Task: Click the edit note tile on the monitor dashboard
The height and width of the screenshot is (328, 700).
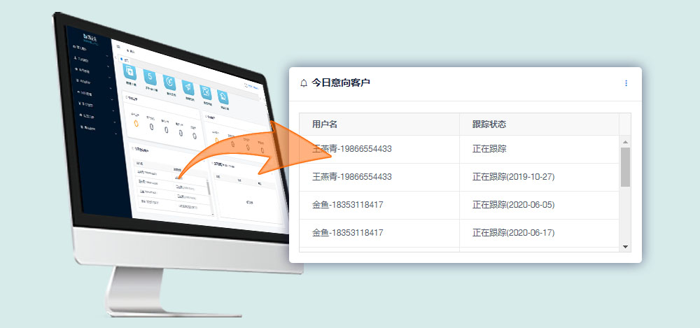Action: click(x=206, y=92)
